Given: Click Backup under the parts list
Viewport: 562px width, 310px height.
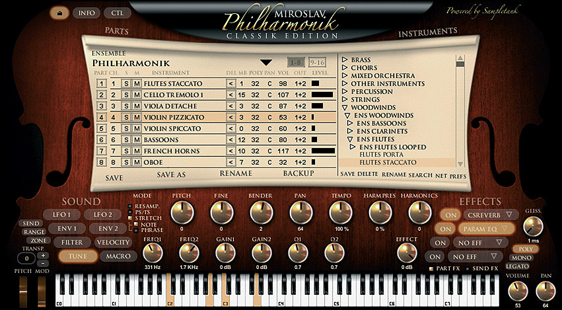Looking at the screenshot, I should coord(299,173).
